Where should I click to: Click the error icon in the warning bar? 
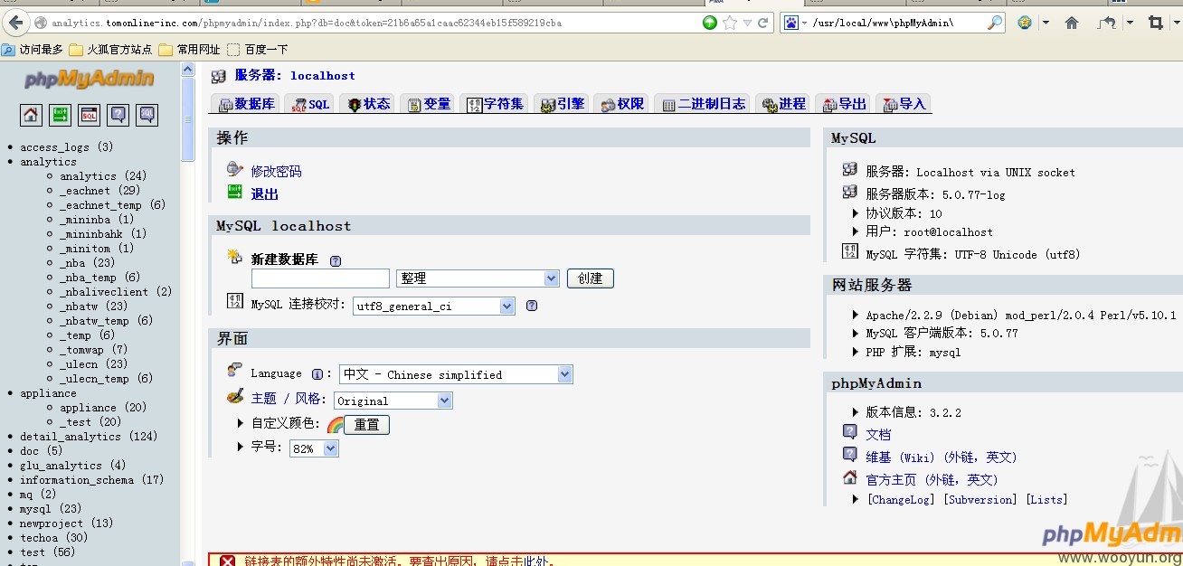(x=228, y=561)
